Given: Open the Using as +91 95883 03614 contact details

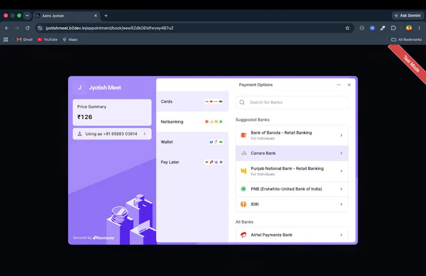Looking at the screenshot, I should (x=112, y=134).
